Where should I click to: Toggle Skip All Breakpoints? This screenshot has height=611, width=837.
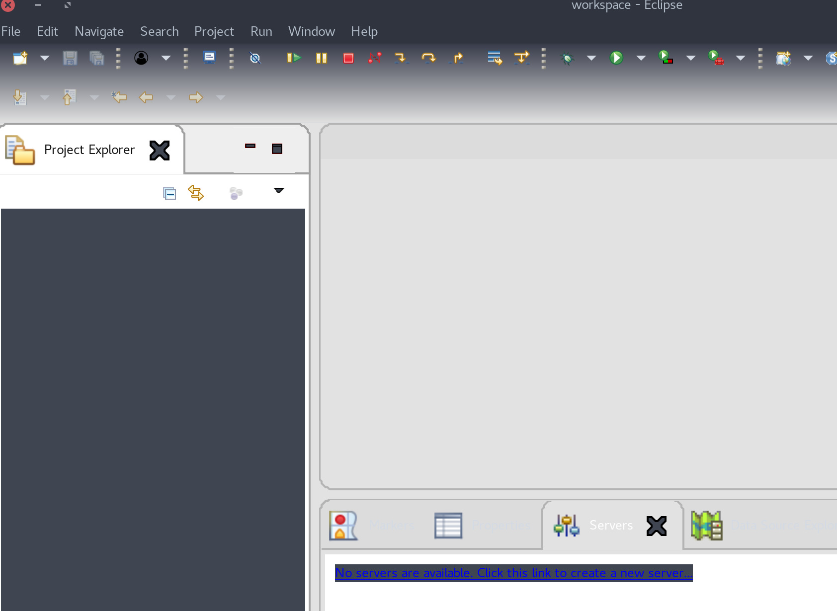point(255,58)
